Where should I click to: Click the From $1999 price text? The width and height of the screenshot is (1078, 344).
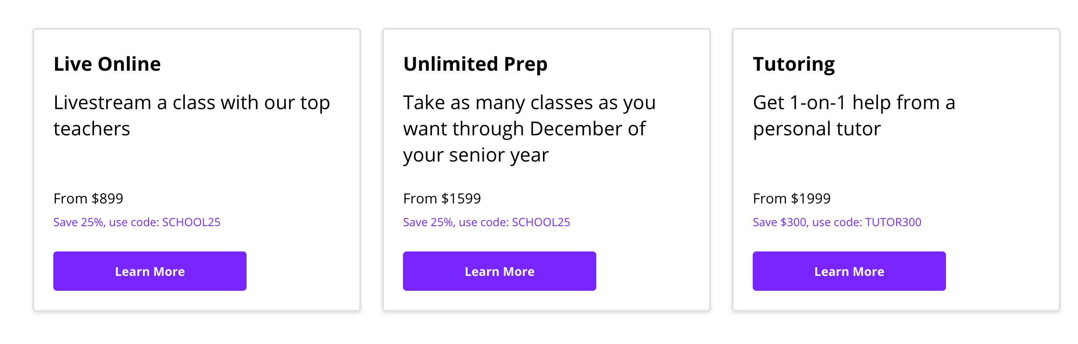coord(792,198)
